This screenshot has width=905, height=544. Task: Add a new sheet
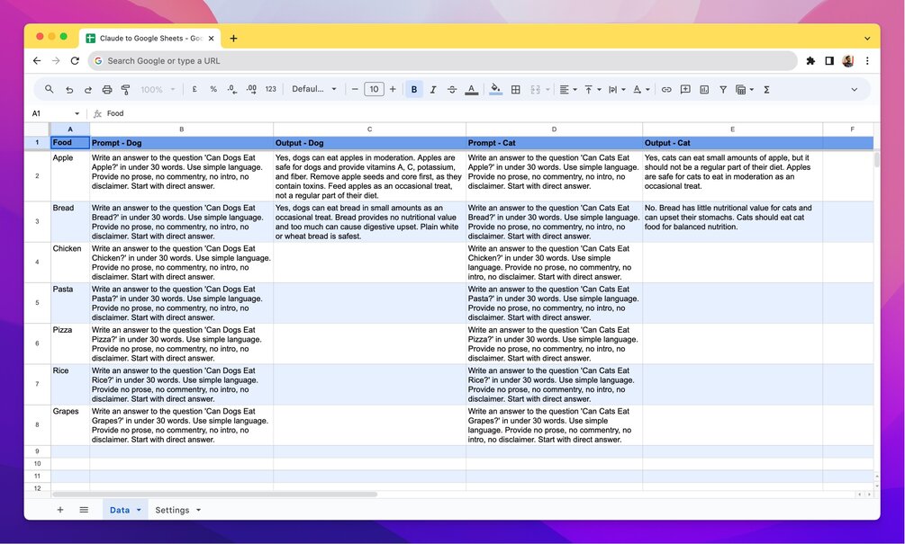60,510
